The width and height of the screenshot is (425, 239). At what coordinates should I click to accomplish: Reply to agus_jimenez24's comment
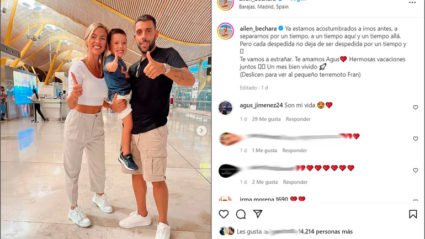click(298, 119)
